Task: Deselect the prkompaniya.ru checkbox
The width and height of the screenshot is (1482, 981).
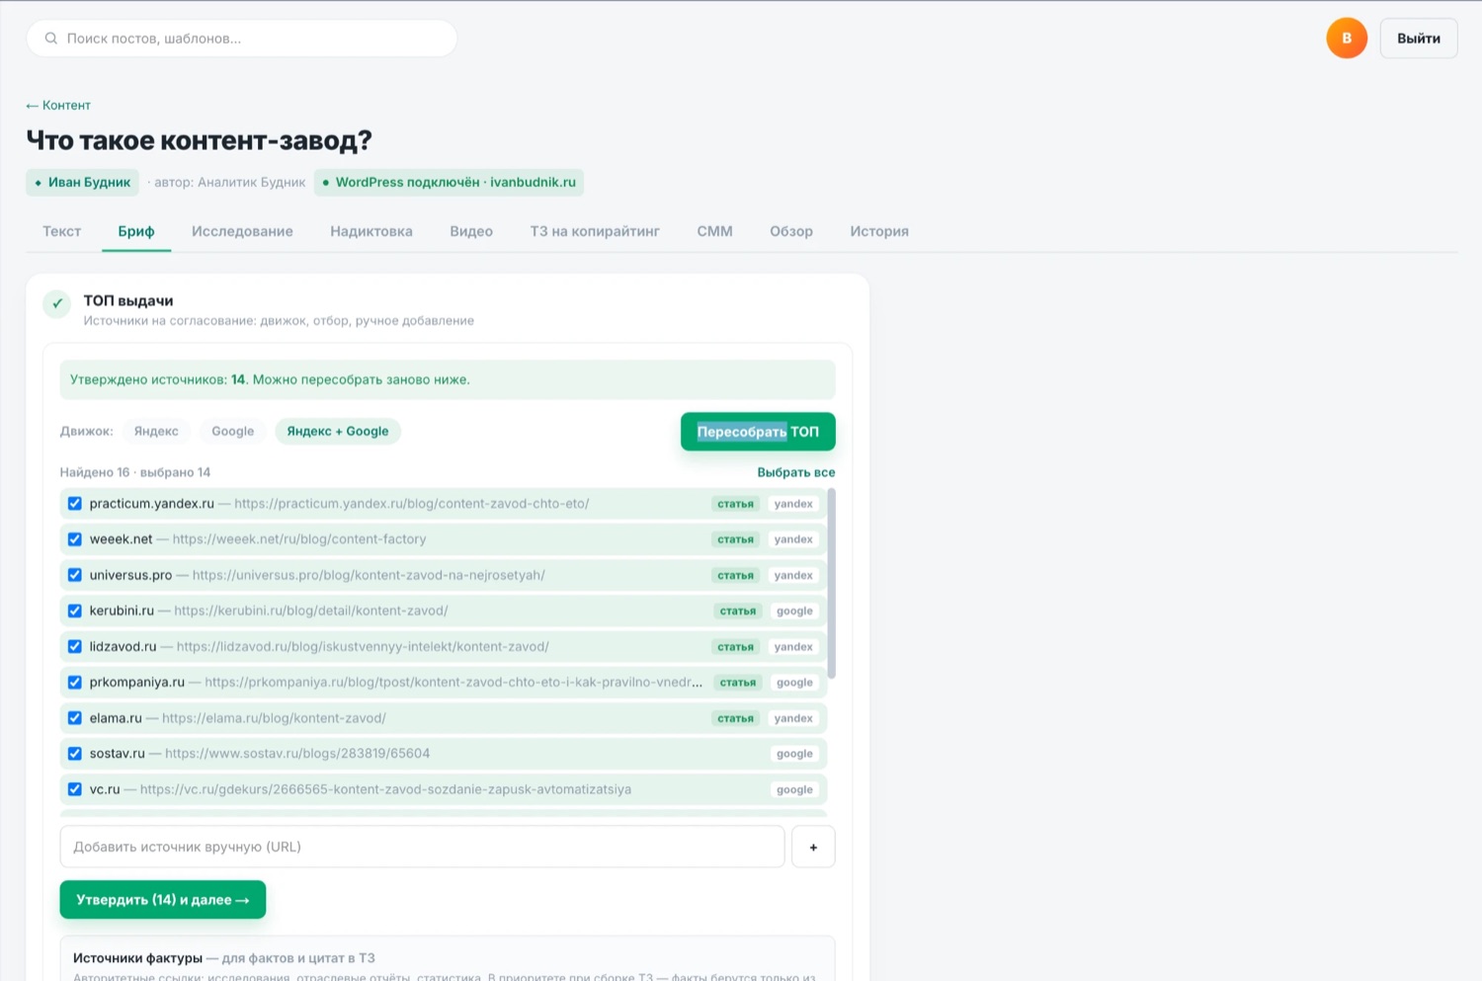Action: 74,682
